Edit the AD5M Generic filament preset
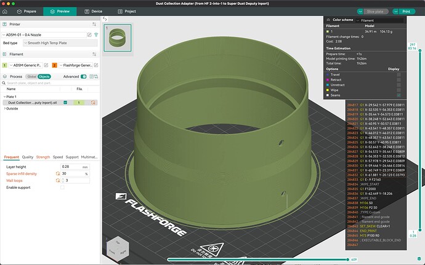Screen dimensions: 425x265 coord(46,65)
